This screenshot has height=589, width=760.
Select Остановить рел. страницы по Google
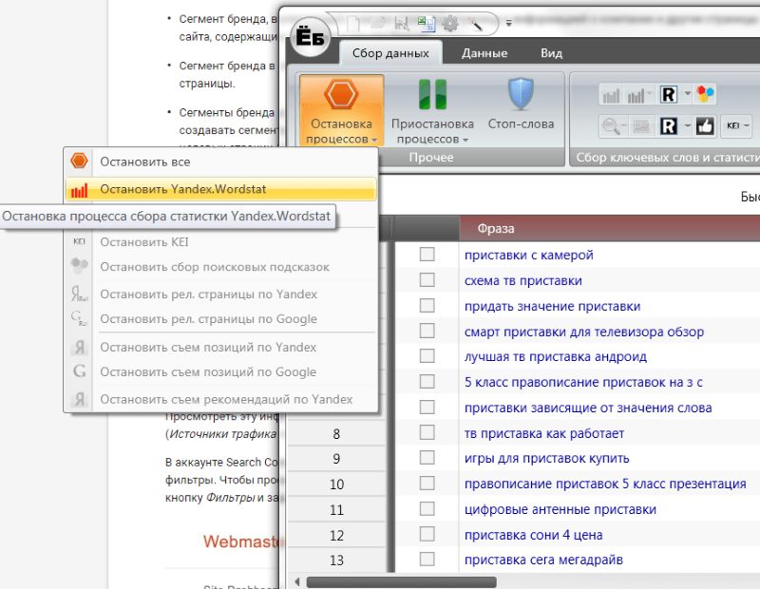(220, 319)
